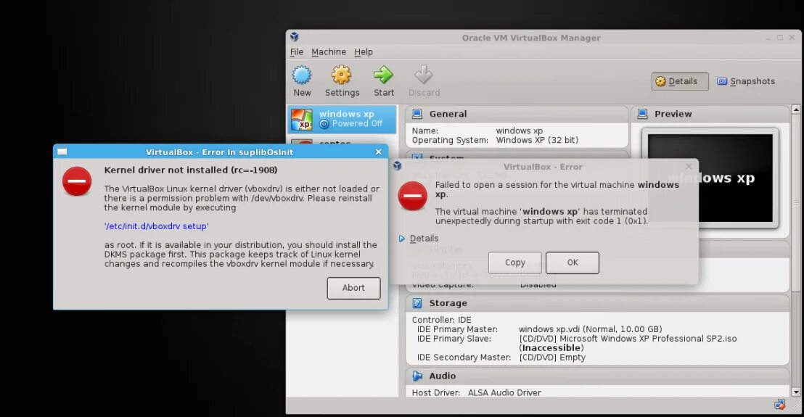Click the Storage section icon
This screenshot has height=417, width=804.
coord(417,303)
